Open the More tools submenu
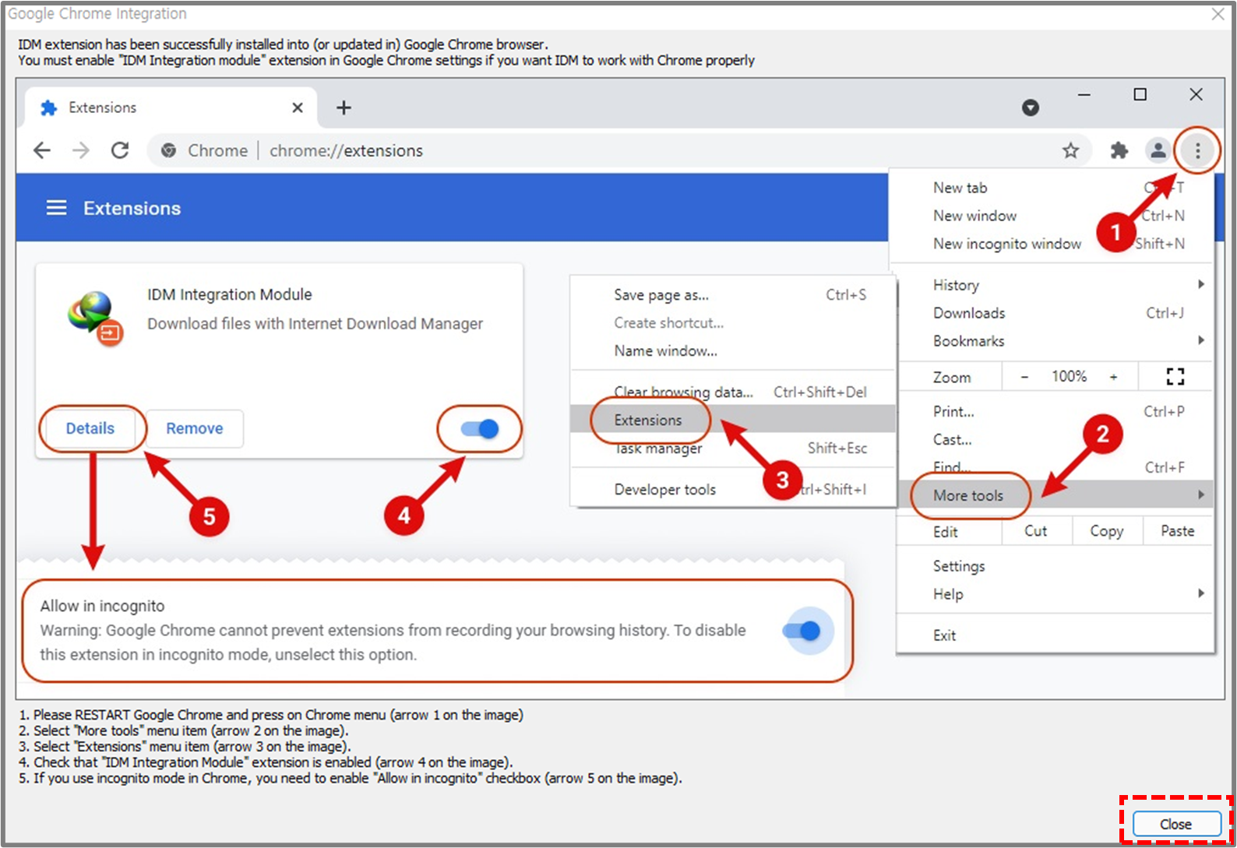This screenshot has height=848, width=1237. [x=1056, y=495]
